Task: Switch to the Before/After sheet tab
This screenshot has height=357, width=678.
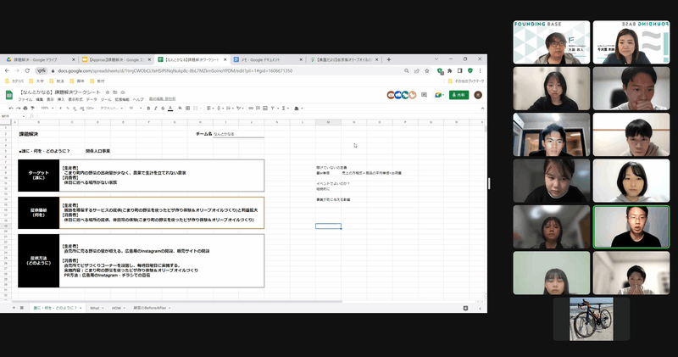Action: (152, 308)
